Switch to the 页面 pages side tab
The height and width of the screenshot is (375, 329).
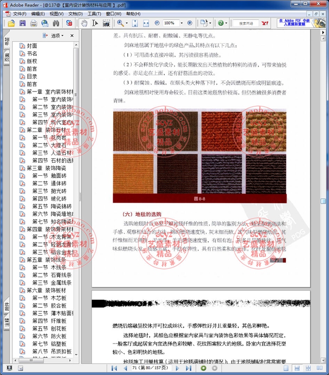click(7, 57)
